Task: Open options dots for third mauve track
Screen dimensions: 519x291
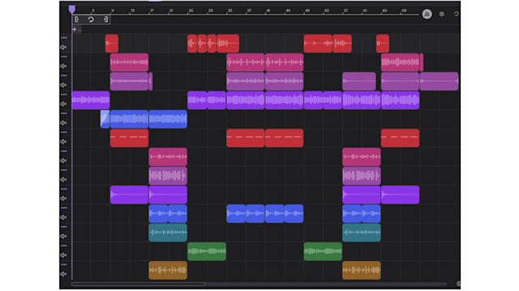Action: coord(64,75)
